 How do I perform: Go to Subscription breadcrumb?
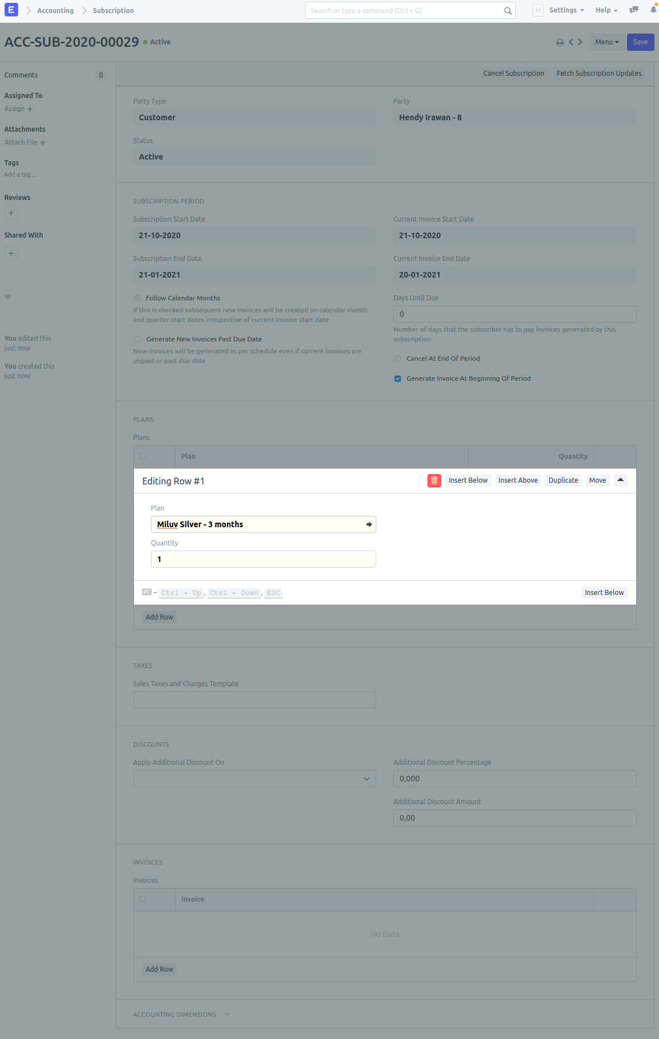pyautogui.click(x=113, y=10)
